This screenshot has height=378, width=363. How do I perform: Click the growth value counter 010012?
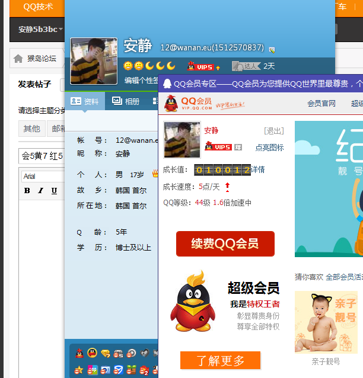222,170
